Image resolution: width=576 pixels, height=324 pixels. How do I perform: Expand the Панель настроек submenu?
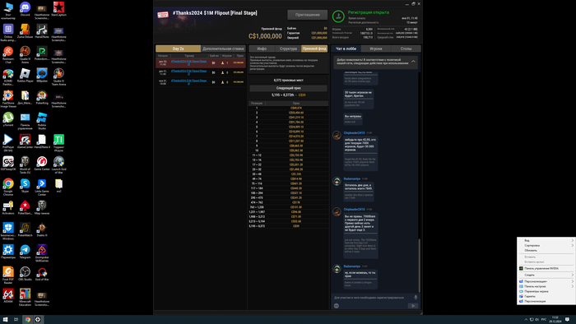pos(546,286)
